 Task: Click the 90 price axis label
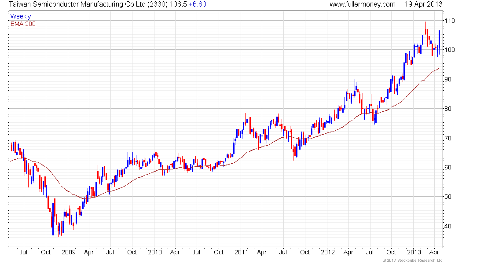point(448,79)
